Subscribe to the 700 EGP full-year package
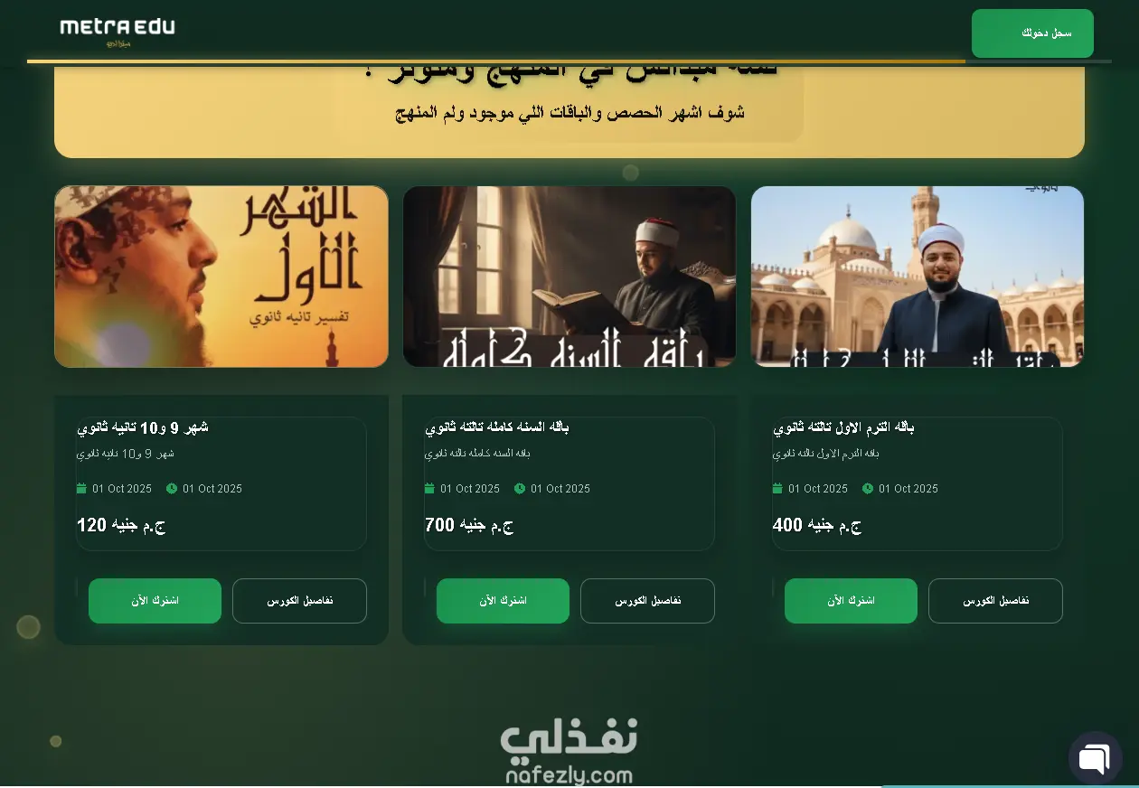1139x788 pixels. pyautogui.click(x=503, y=601)
